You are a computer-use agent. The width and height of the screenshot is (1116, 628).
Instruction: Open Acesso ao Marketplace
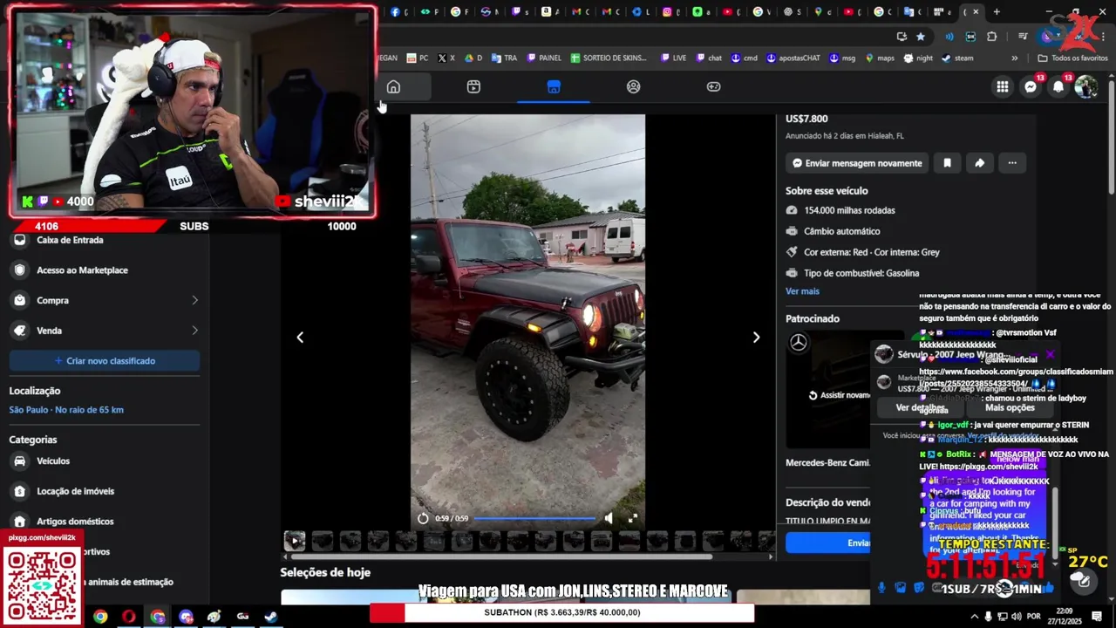[105, 270]
